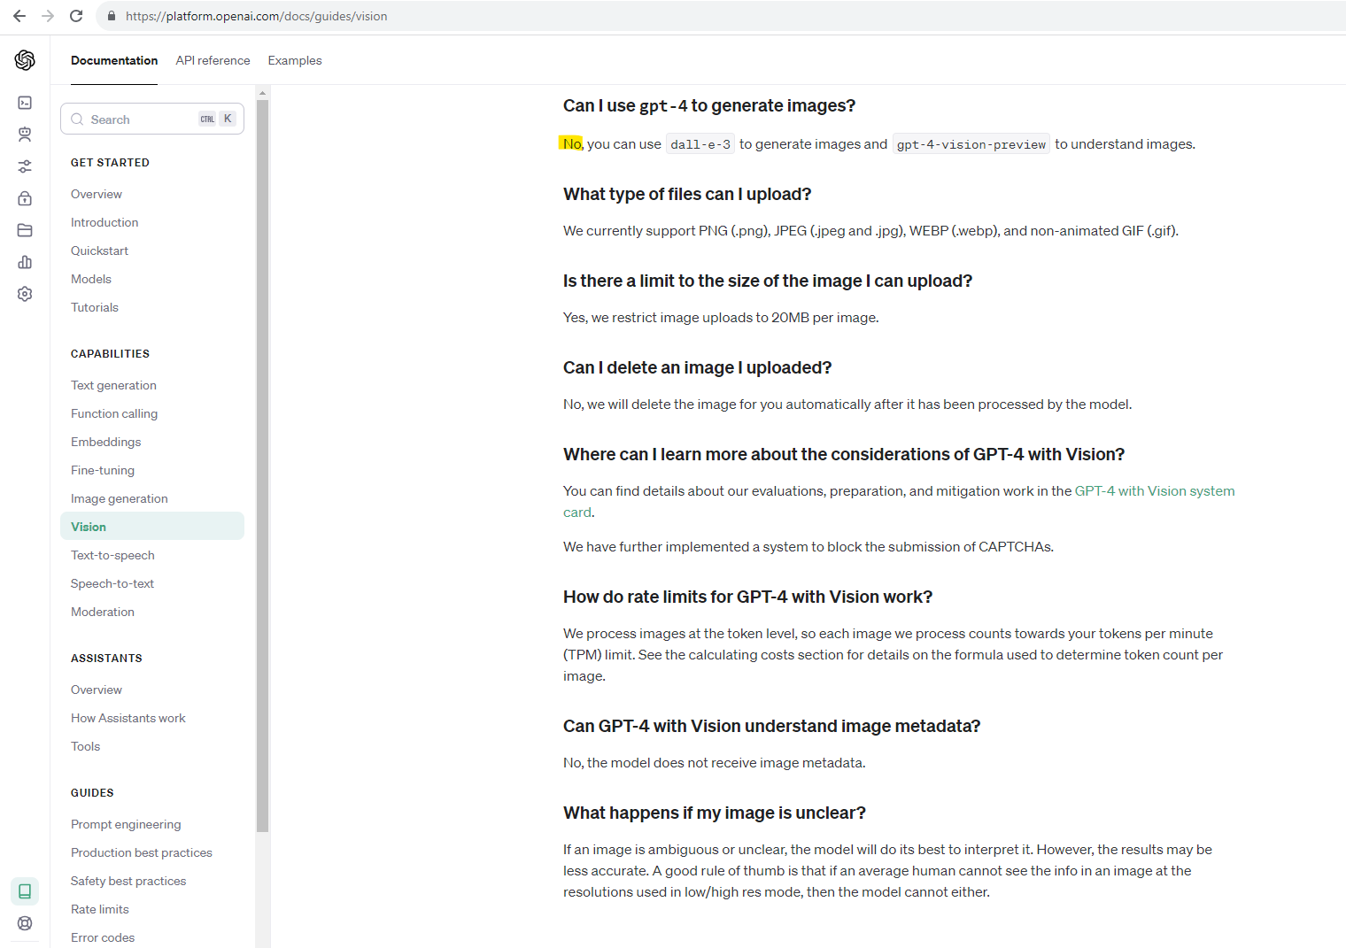Image resolution: width=1346 pixels, height=948 pixels.
Task: Open the Tools page
Action: click(85, 746)
